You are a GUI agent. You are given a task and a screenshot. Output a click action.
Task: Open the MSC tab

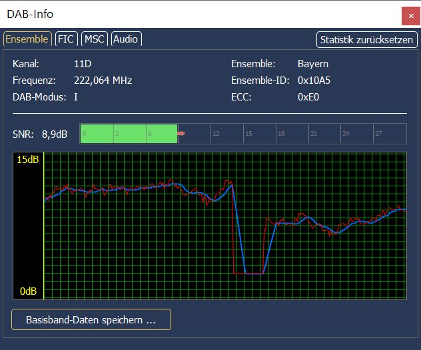(x=95, y=39)
